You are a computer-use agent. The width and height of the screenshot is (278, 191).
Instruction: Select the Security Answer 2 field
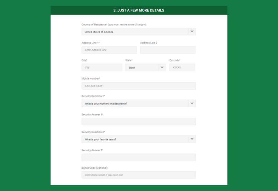click(139, 157)
